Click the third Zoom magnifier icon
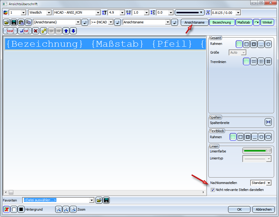 pos(73,209)
